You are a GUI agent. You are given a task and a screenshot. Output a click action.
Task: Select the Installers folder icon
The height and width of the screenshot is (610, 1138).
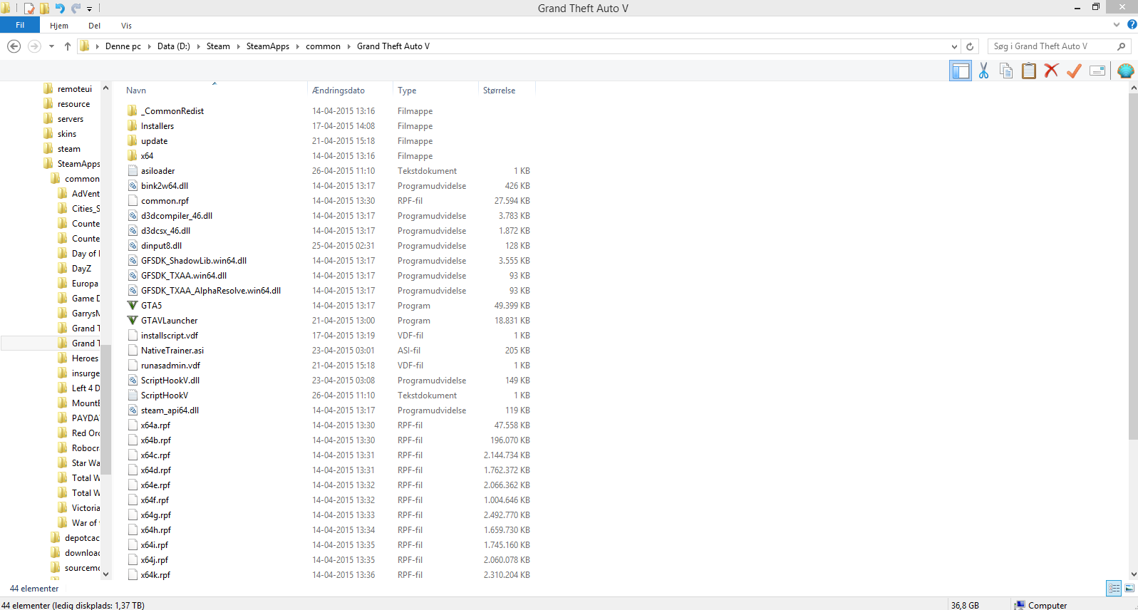(x=133, y=126)
